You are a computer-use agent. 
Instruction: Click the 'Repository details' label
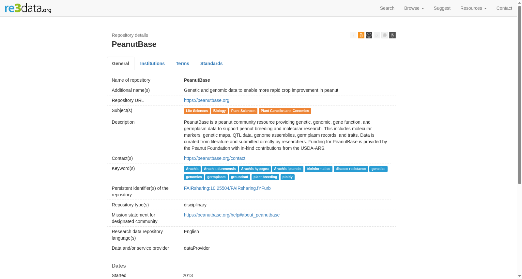click(x=130, y=35)
